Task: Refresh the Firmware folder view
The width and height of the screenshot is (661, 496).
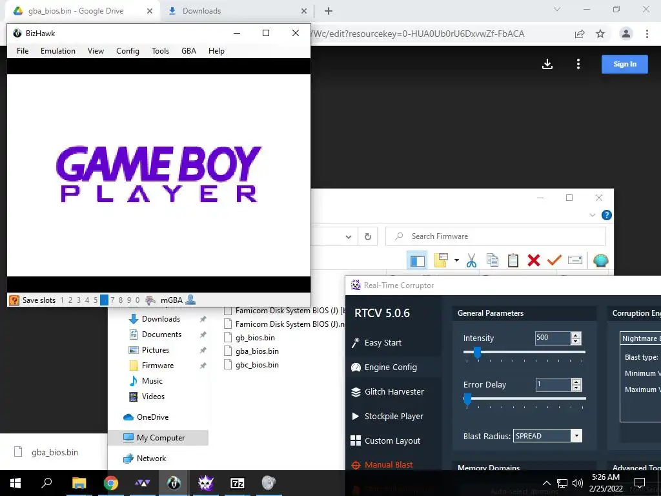Action: (367, 236)
